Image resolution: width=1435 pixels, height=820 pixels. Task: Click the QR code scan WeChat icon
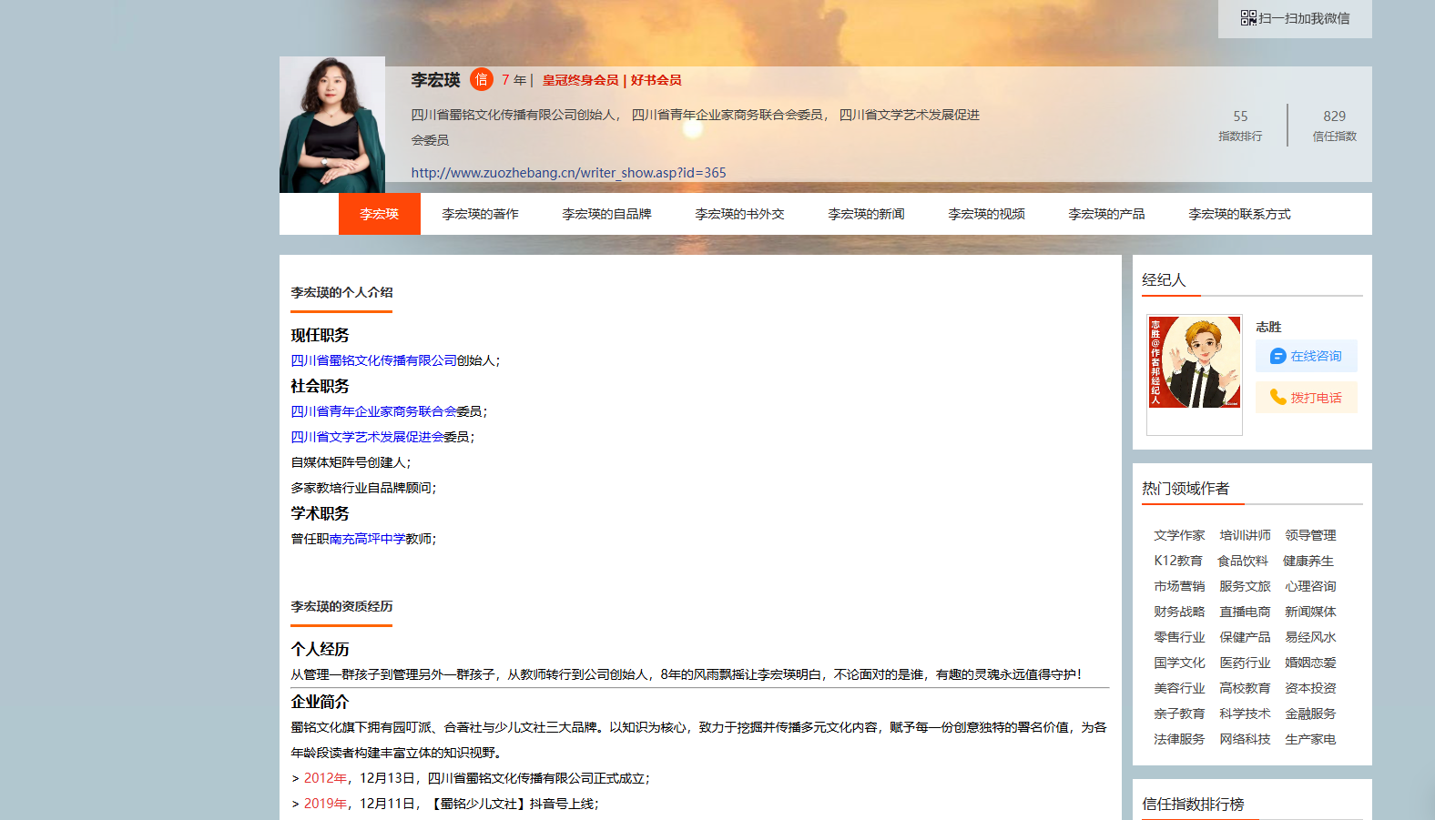(x=1248, y=18)
